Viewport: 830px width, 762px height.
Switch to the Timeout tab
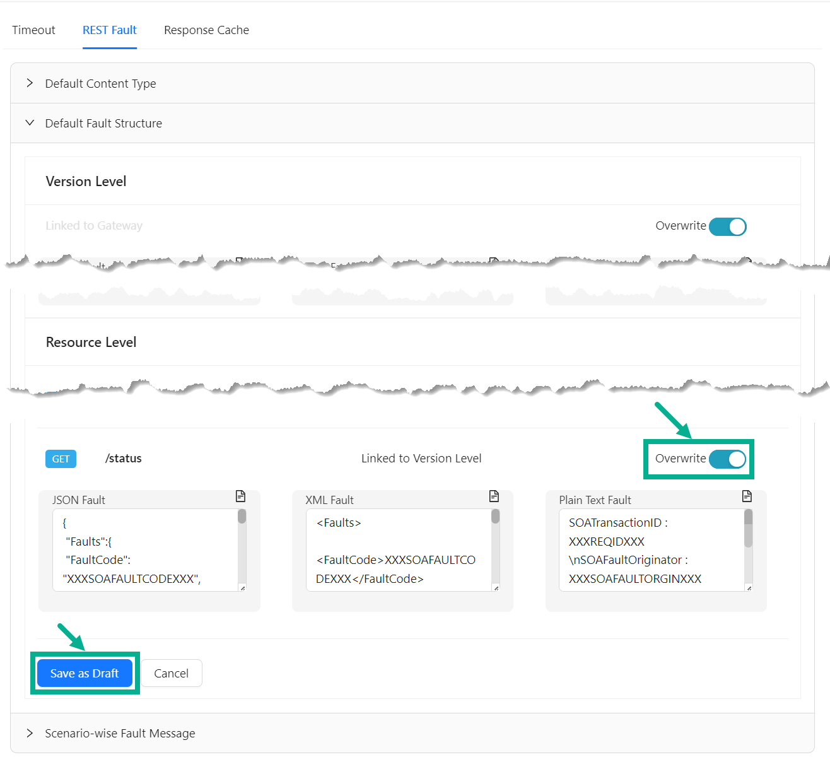coord(33,30)
